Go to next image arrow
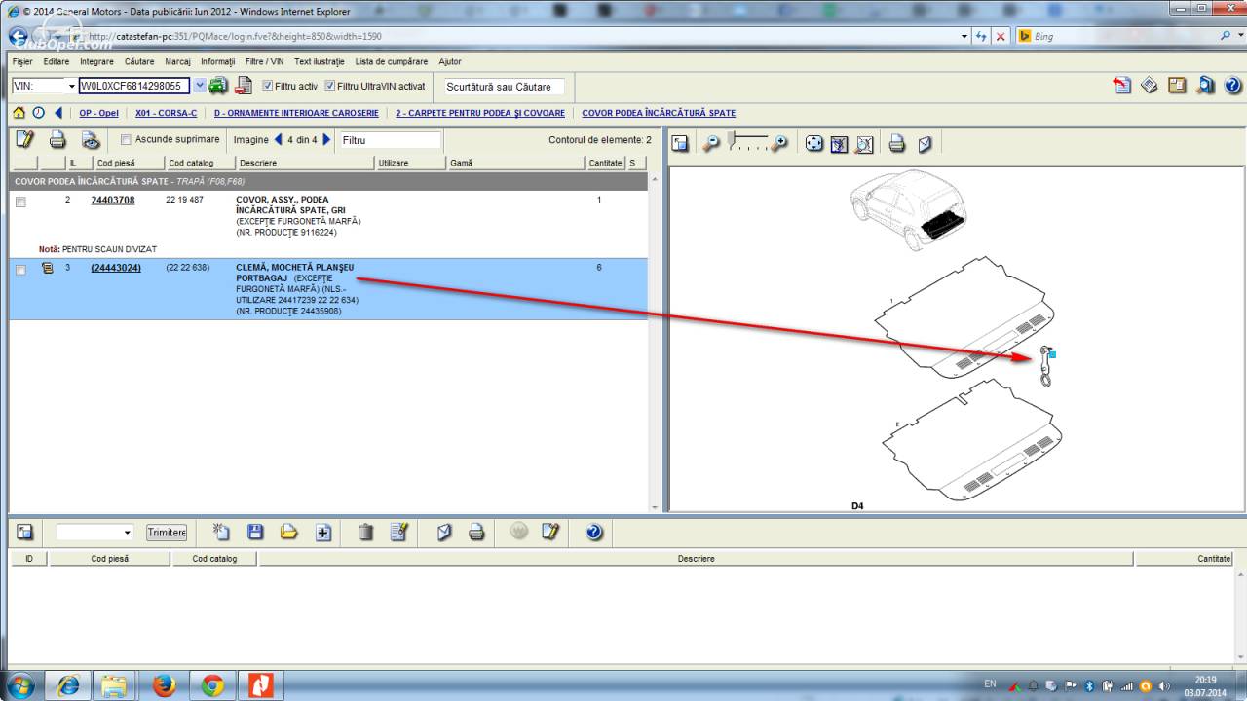The width and height of the screenshot is (1247, 701). (326, 139)
